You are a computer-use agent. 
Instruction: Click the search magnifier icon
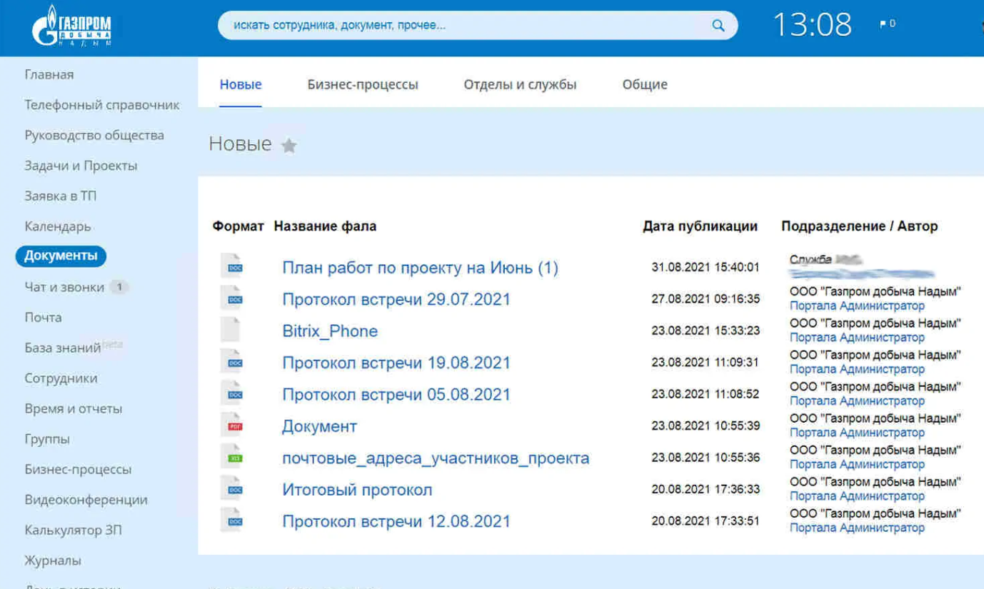coord(718,26)
